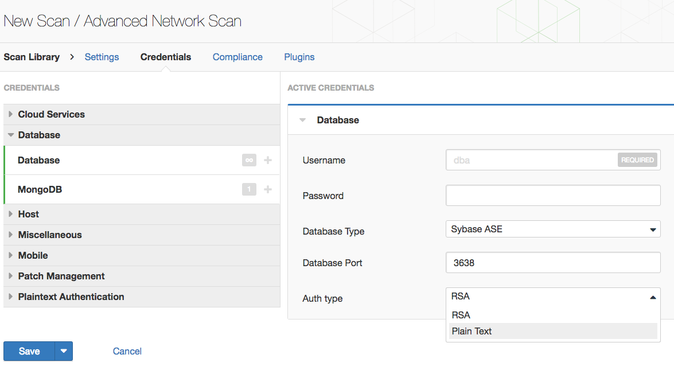674x370 pixels.
Task: Save the scan configuration
Action: click(29, 351)
